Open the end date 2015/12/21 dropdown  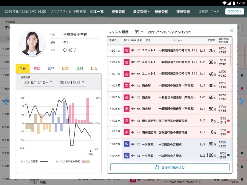72,83
